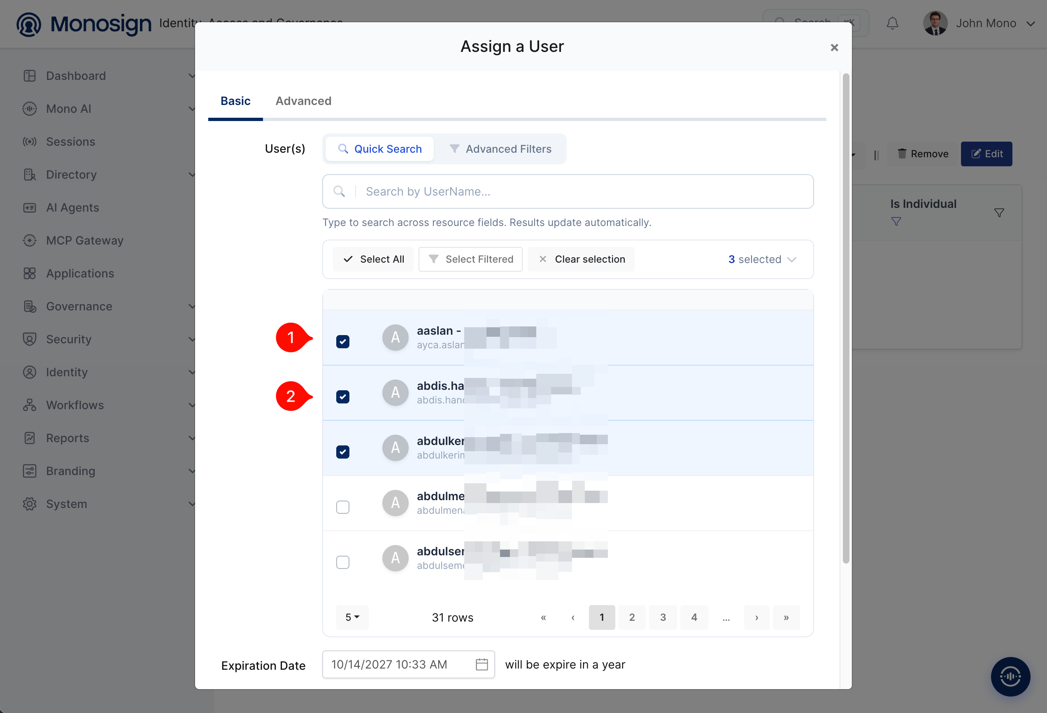Open the calendar picker for Expiration Date
The width and height of the screenshot is (1047, 713).
tap(482, 664)
